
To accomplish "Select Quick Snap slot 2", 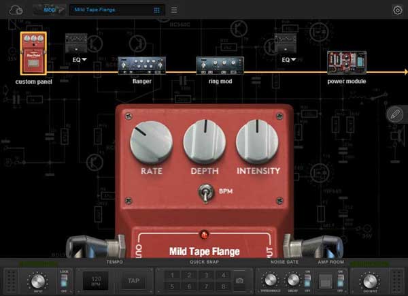I will pyautogui.click(x=189, y=275).
